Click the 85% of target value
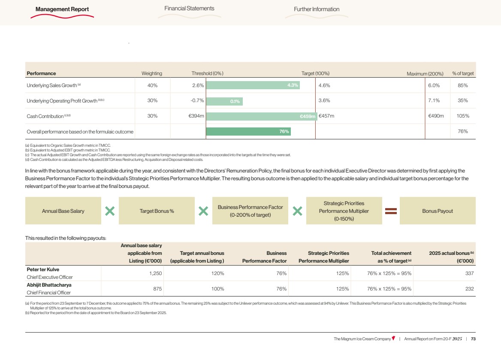Screen dimensions: 501x354 [x=463, y=85]
